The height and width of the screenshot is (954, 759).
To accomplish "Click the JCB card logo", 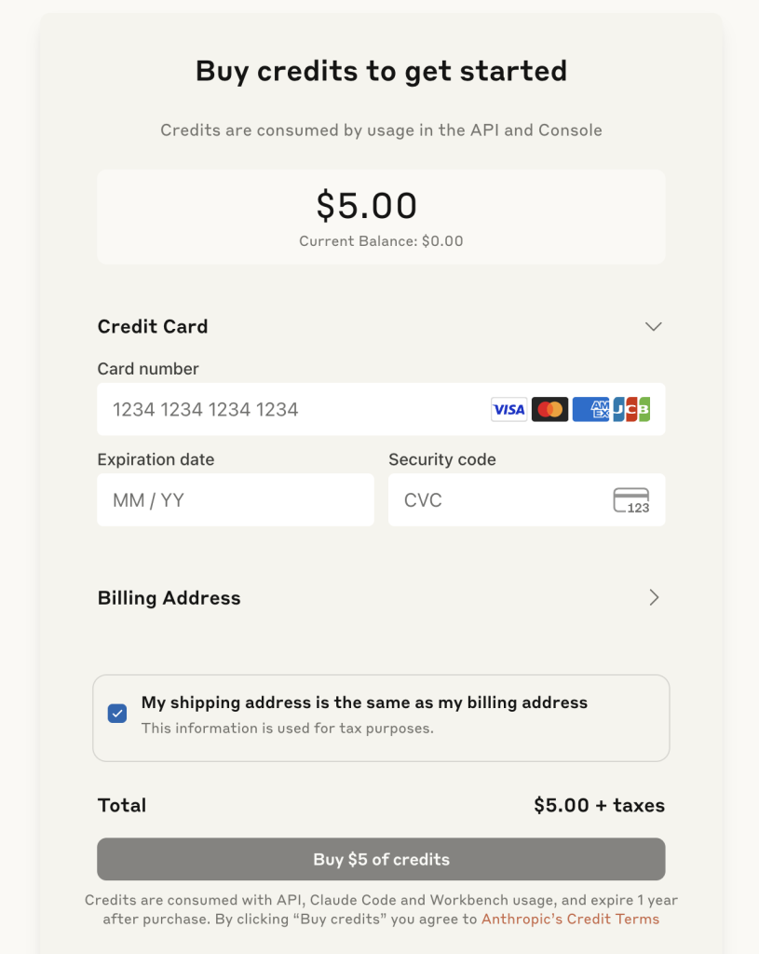I will [631, 410].
